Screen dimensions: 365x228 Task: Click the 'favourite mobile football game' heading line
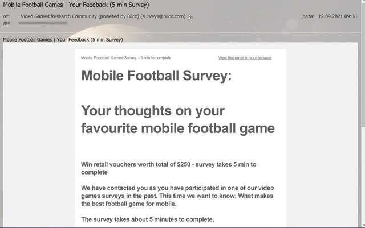pyautogui.click(x=178, y=128)
